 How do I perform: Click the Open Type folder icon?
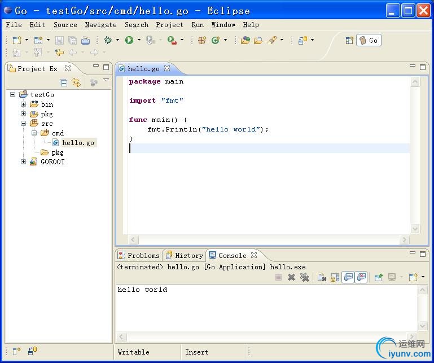pyautogui.click(x=246, y=41)
